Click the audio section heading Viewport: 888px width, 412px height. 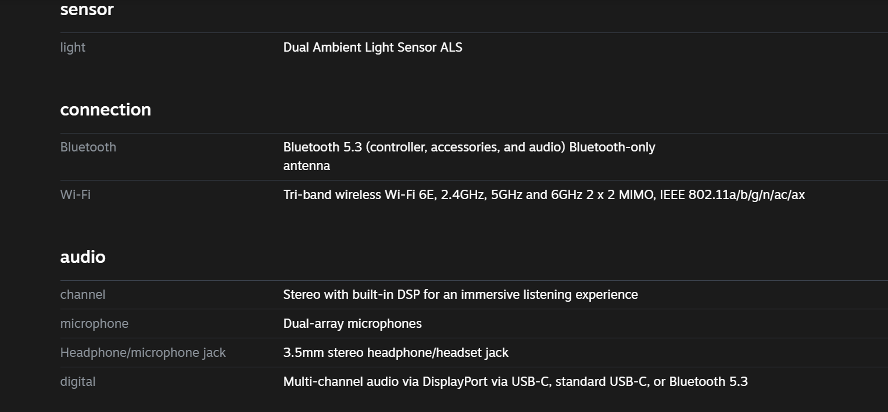click(x=83, y=257)
